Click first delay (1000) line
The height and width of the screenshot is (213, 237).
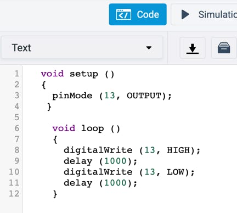point(100,161)
